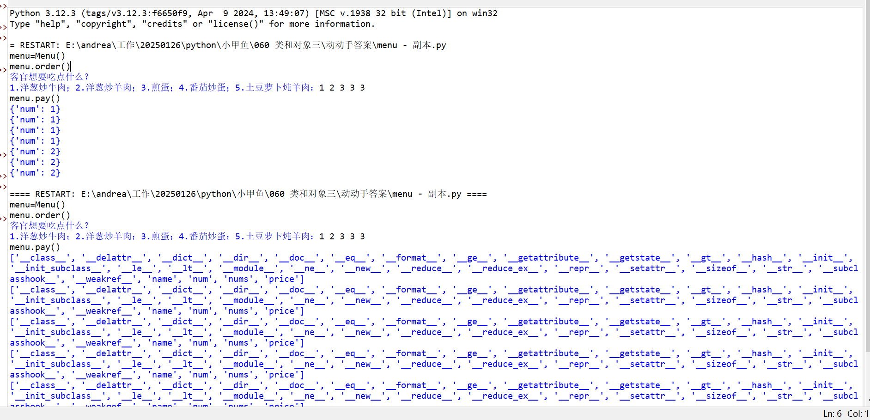
Task: Click the first 'menu.pay()' line above {'num': 1}
Action: tap(35, 98)
